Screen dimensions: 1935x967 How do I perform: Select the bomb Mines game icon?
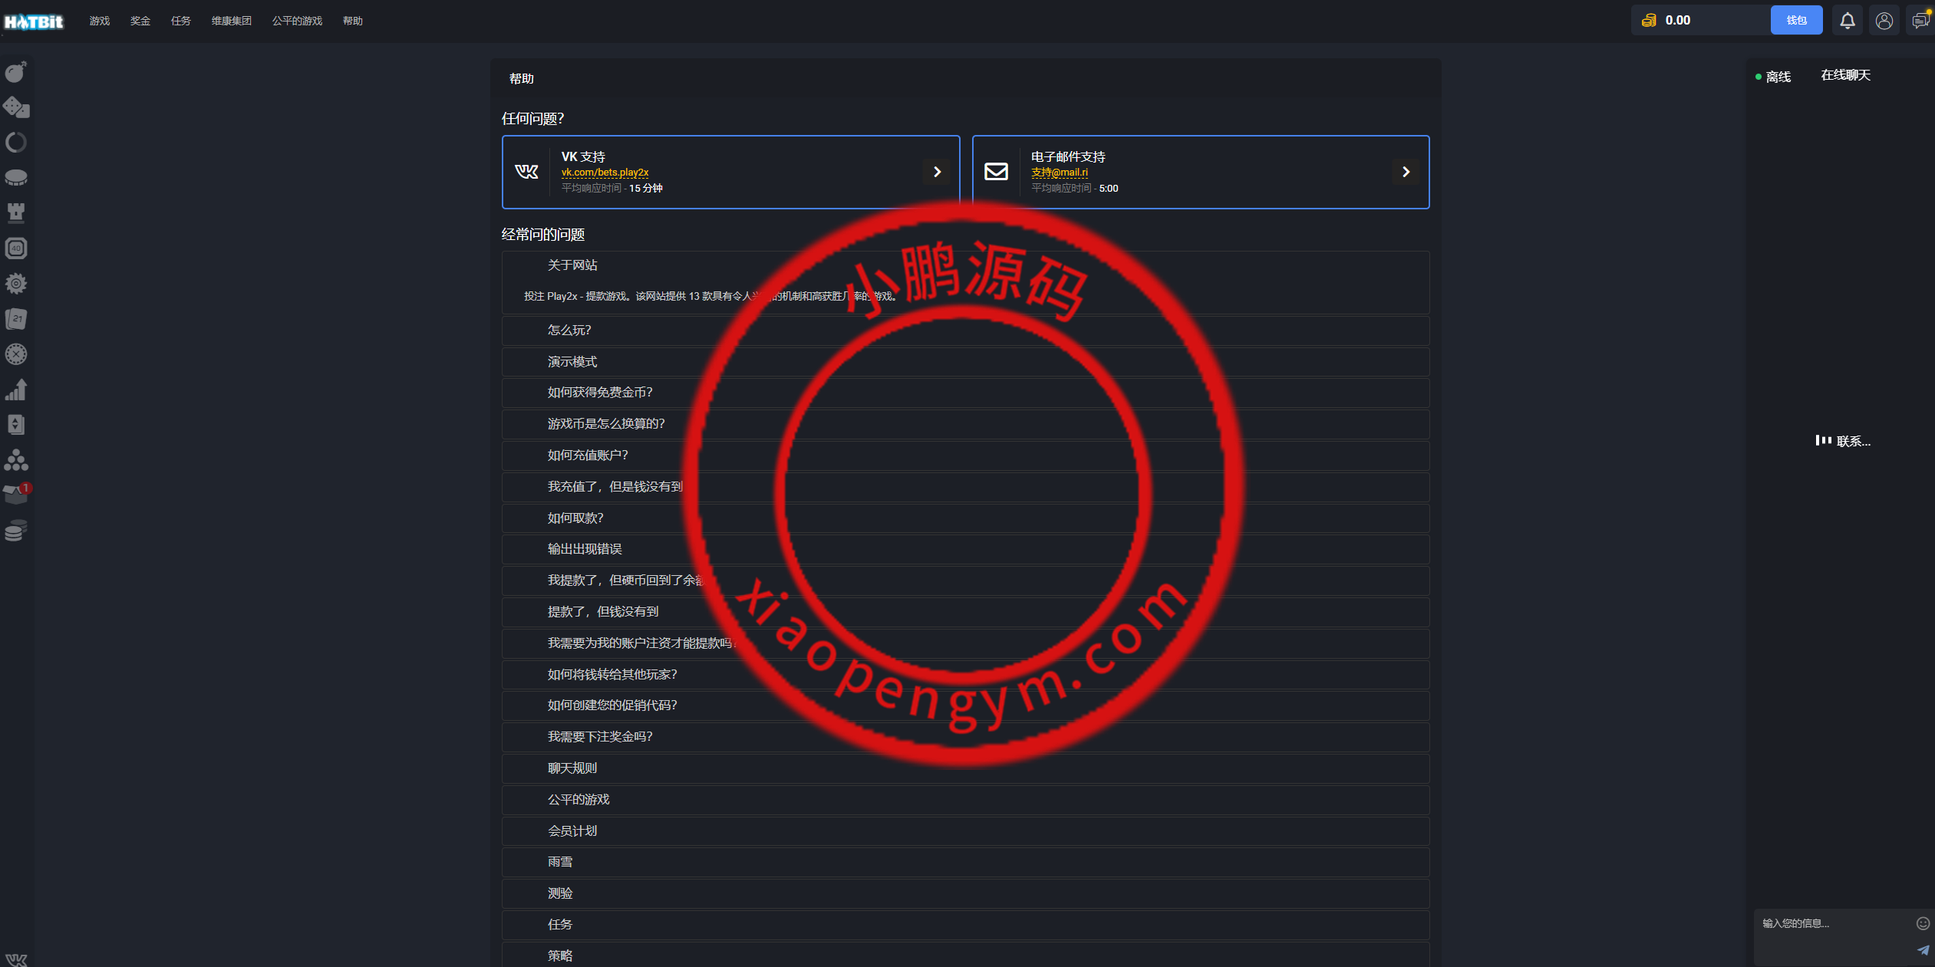coord(17,71)
